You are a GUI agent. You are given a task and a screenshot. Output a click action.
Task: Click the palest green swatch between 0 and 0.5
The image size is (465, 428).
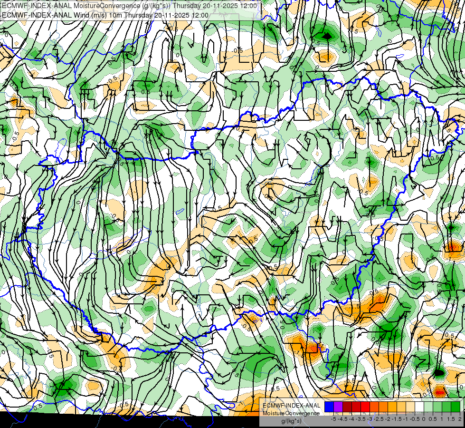[428, 407]
